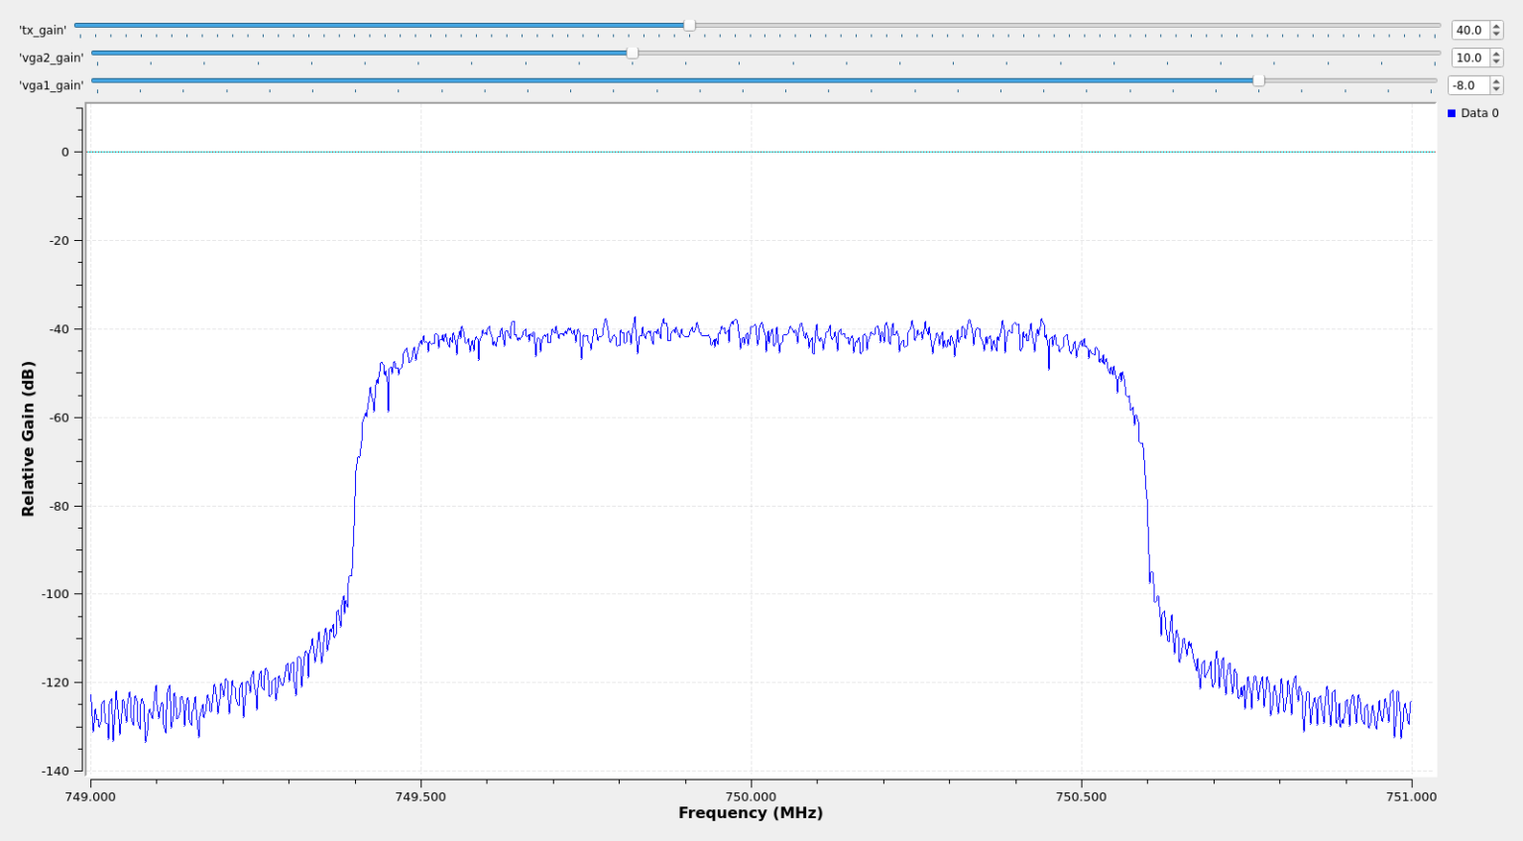This screenshot has height=841, width=1523.
Task: Click the 'vga2_gain' label text
Action: point(51,59)
